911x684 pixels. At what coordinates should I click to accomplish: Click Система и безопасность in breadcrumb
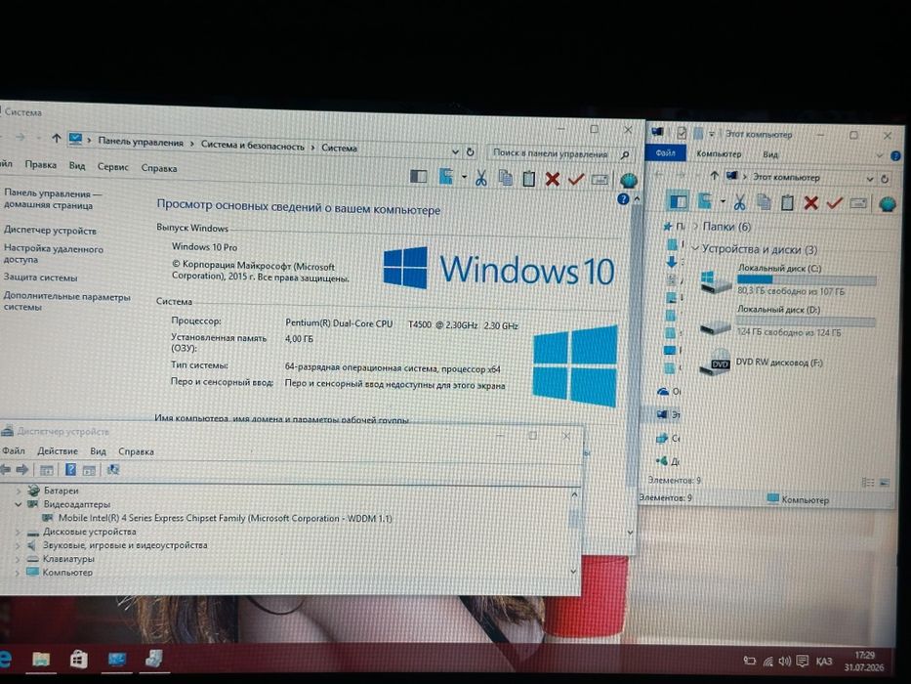(x=253, y=146)
